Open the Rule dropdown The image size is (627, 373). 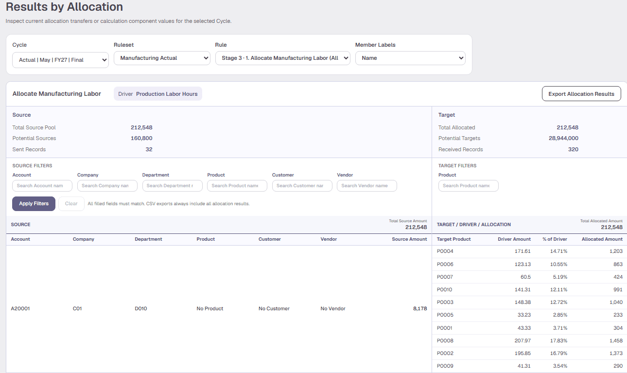[x=283, y=58]
